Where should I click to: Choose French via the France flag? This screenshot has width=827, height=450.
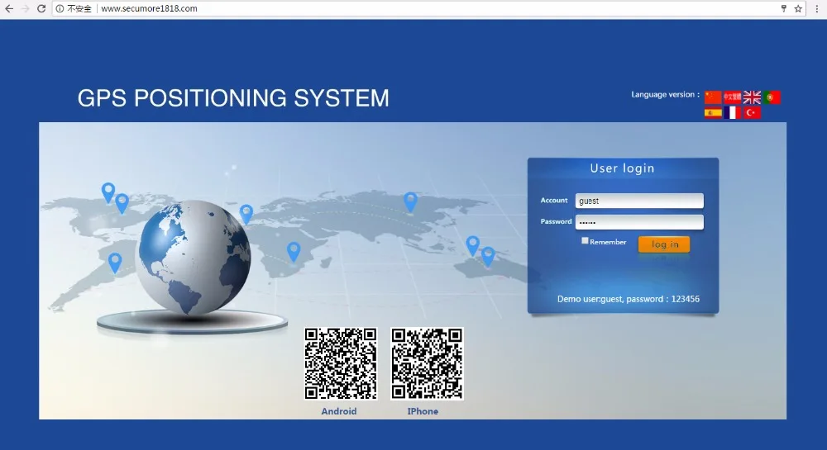point(732,112)
